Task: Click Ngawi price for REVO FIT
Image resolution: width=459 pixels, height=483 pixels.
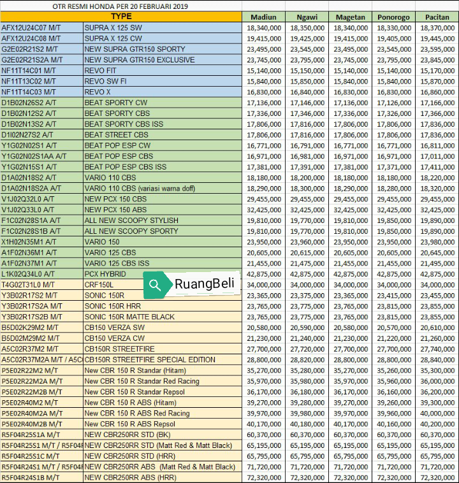Action: tap(307, 71)
